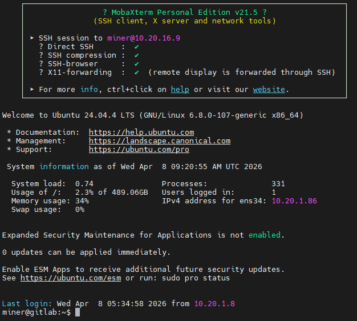Click the blue 'information' word in System line
This screenshot has width=357, height=321.
pos(64,167)
